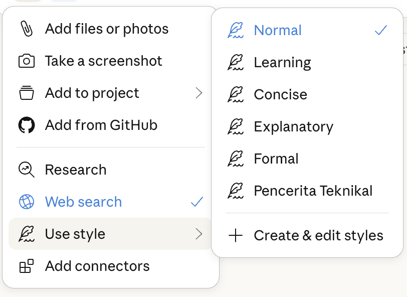Screen dimensions: 407x297
Task: Expand the Use style submenu chevron
Action: tap(199, 234)
